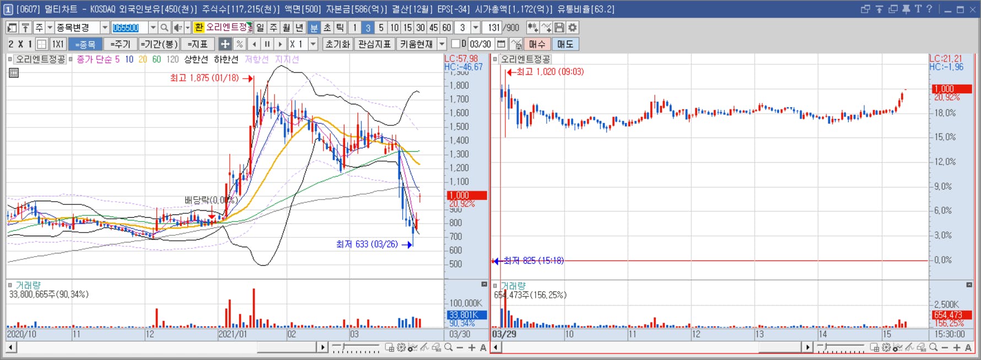Click the left chart zoom-in plus icon
The height and width of the screenshot is (360, 981).
coord(472,347)
